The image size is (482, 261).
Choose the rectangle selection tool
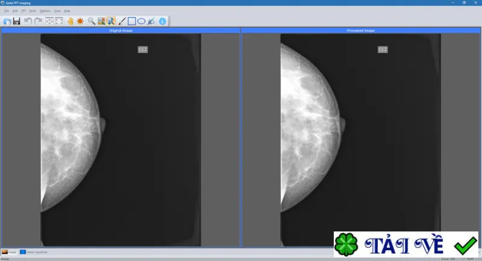coord(131,21)
